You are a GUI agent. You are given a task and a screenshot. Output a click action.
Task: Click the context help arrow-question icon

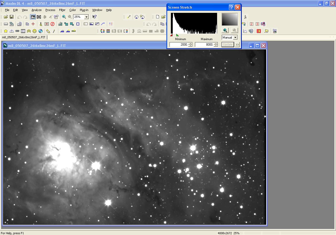[94, 17]
